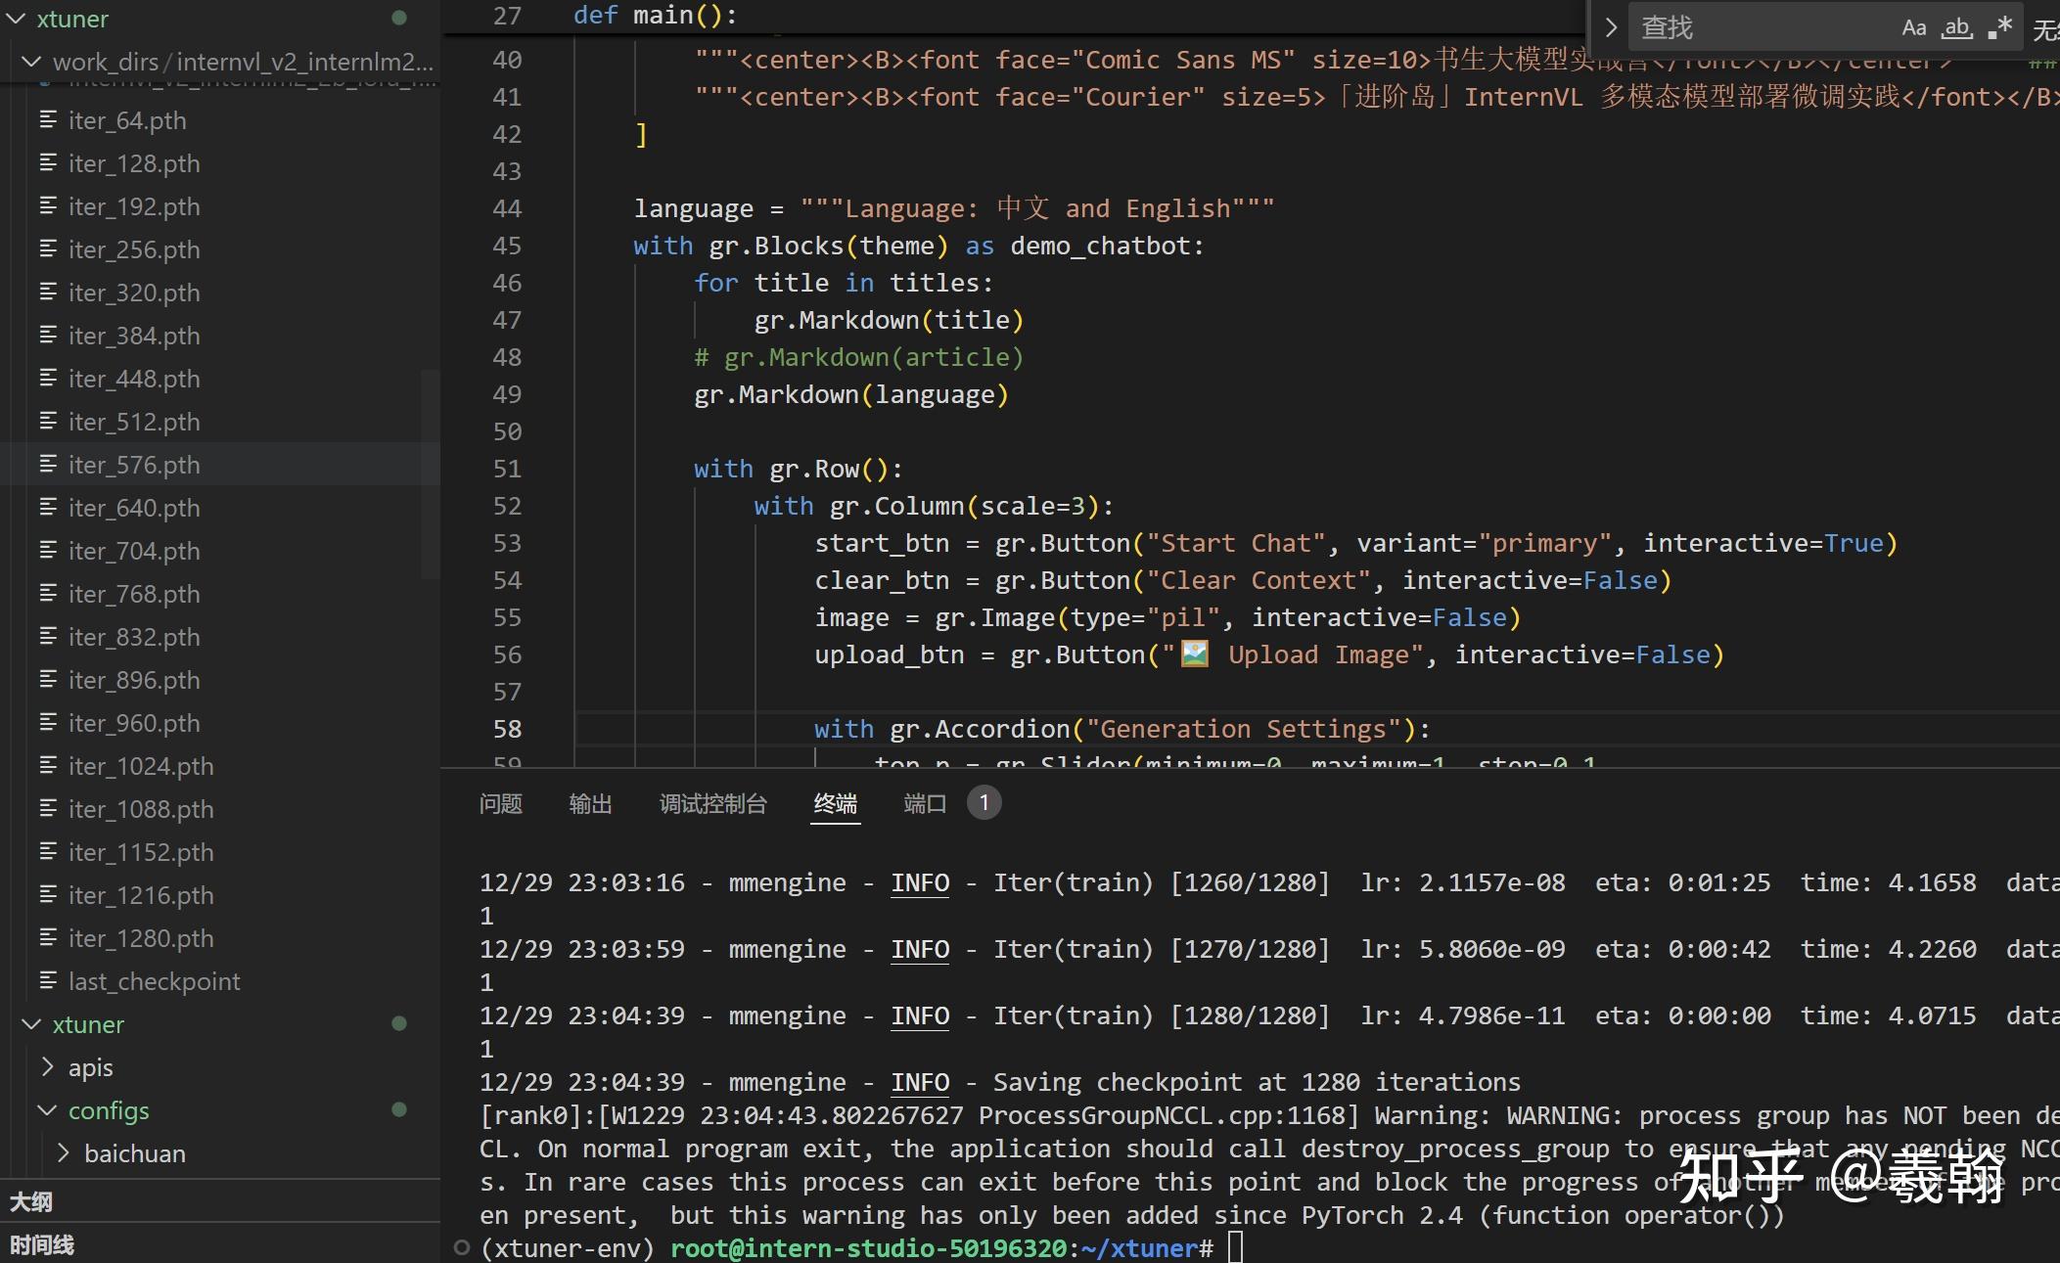
Task: Collapse the work_dirs folder chevron
Action: pyautogui.click(x=32, y=62)
